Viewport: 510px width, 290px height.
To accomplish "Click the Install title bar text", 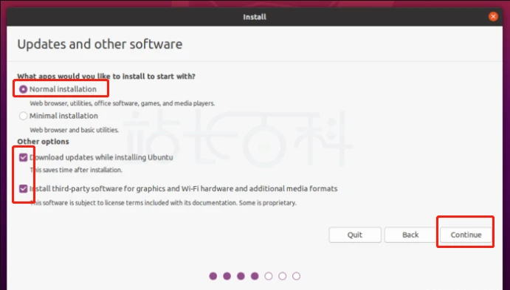I will pyautogui.click(x=255, y=17).
